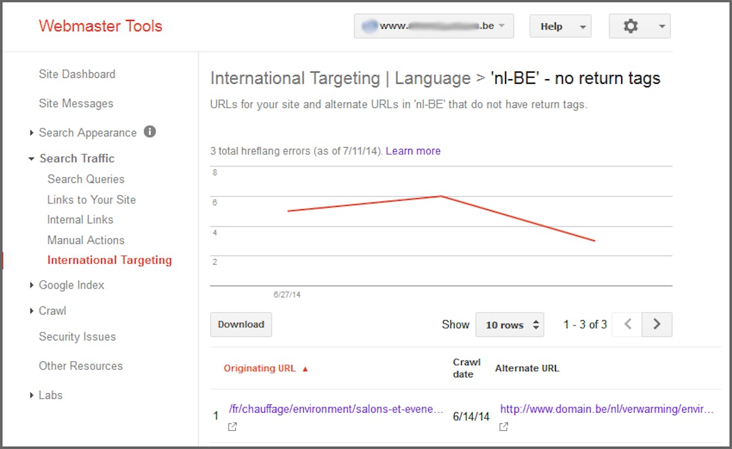
Task: Click the Crawl date column header
Action: tap(467, 368)
